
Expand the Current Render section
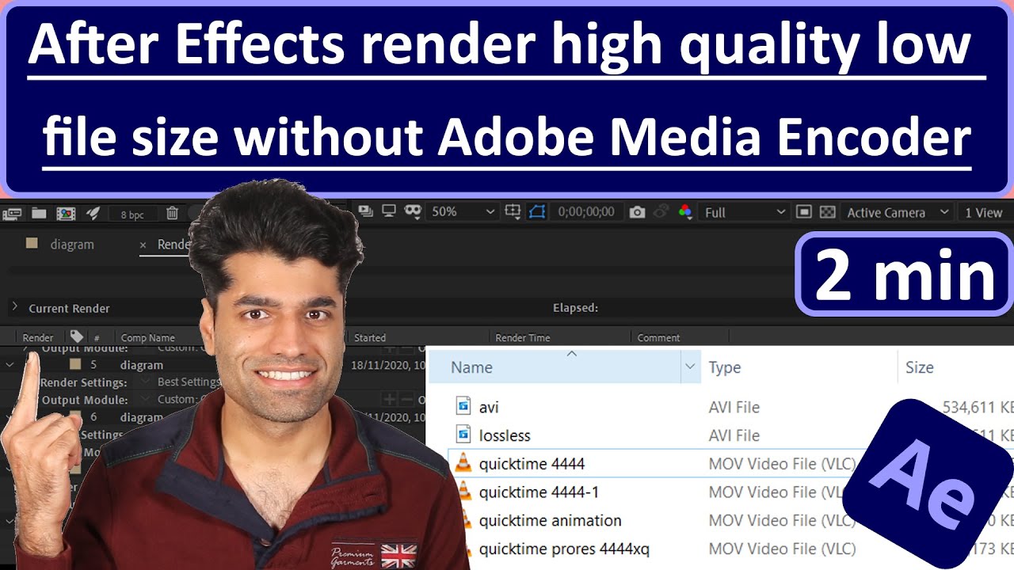point(14,307)
